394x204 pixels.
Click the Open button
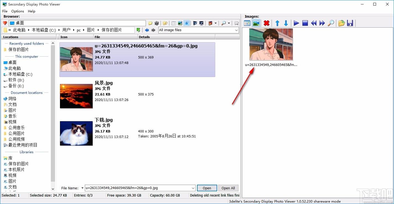point(207,188)
